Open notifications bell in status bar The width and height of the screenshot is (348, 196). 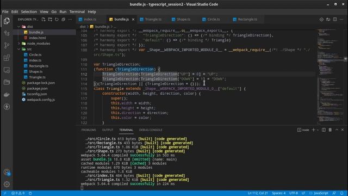[x=342, y=193]
